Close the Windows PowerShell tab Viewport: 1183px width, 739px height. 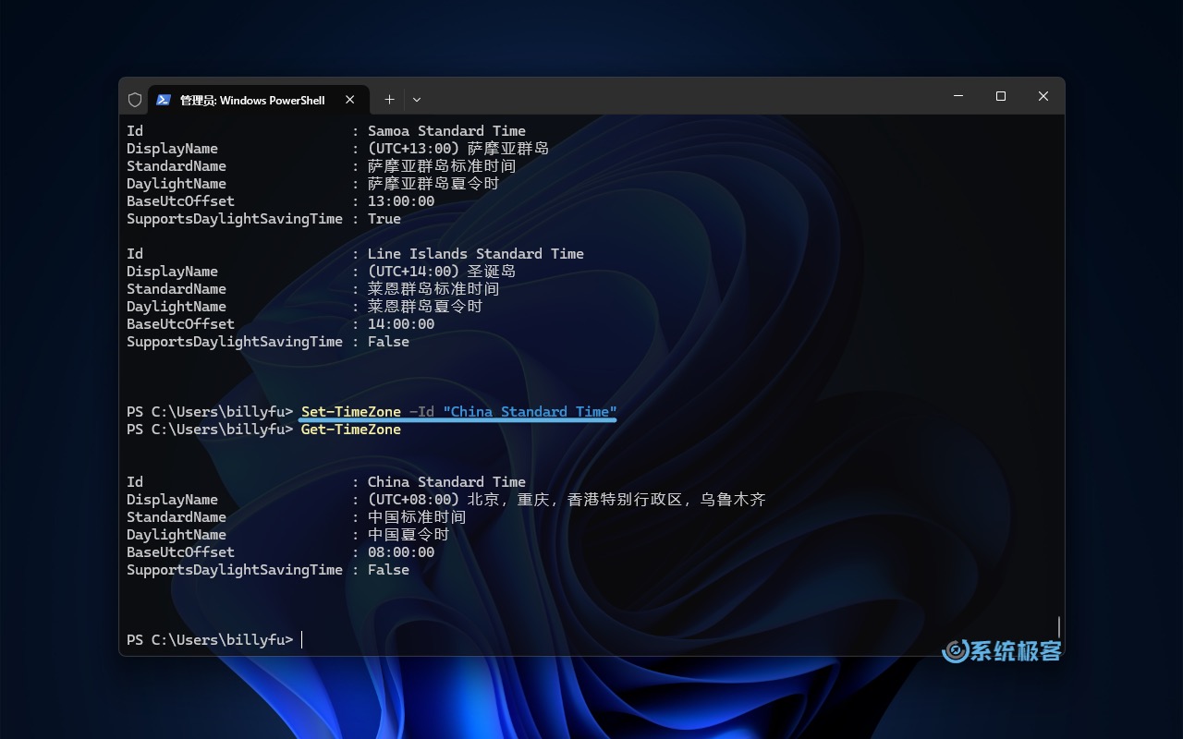point(350,100)
